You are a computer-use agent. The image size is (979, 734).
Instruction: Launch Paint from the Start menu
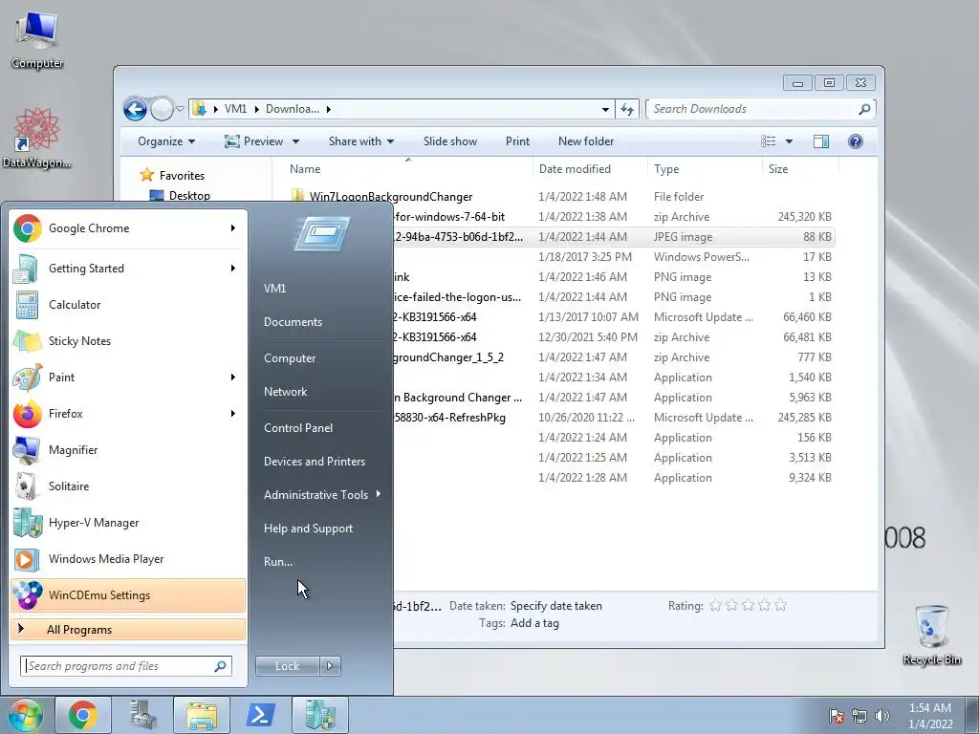click(x=128, y=377)
